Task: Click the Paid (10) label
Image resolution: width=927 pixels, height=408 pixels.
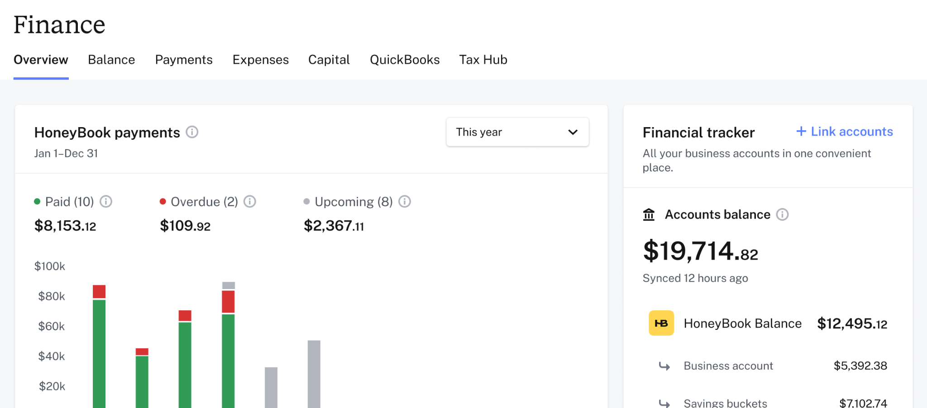Action: 70,202
